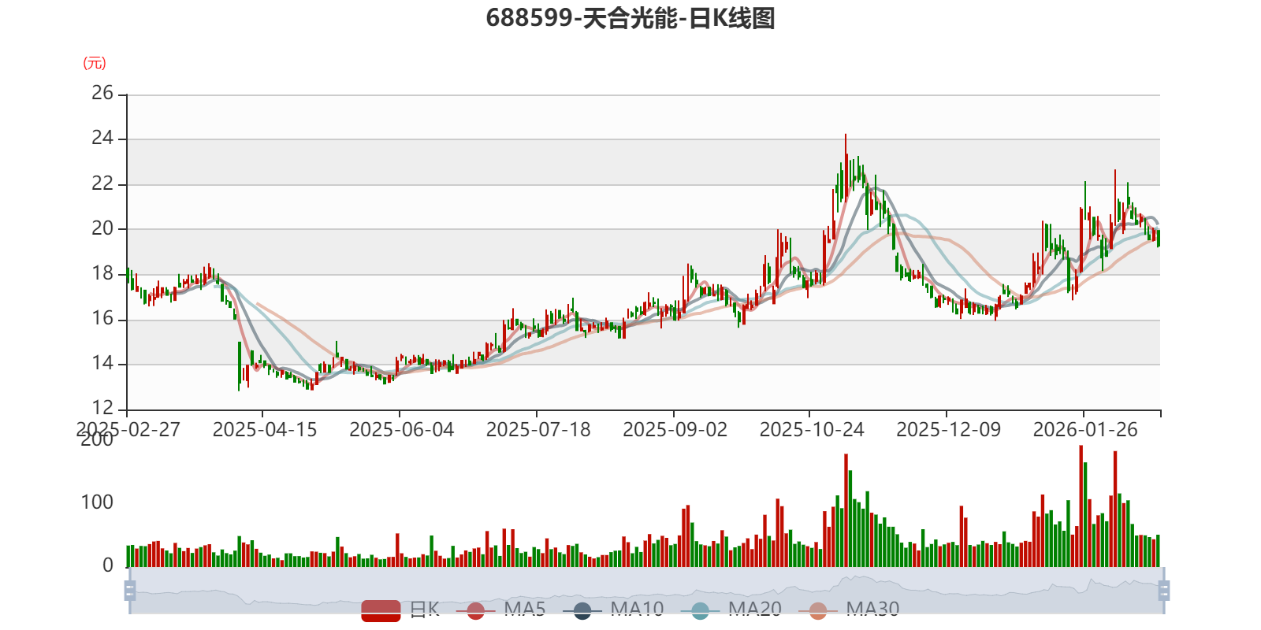1261x630 pixels.
Task: Toggle the MA10 line in legend
Action: pyautogui.click(x=613, y=610)
